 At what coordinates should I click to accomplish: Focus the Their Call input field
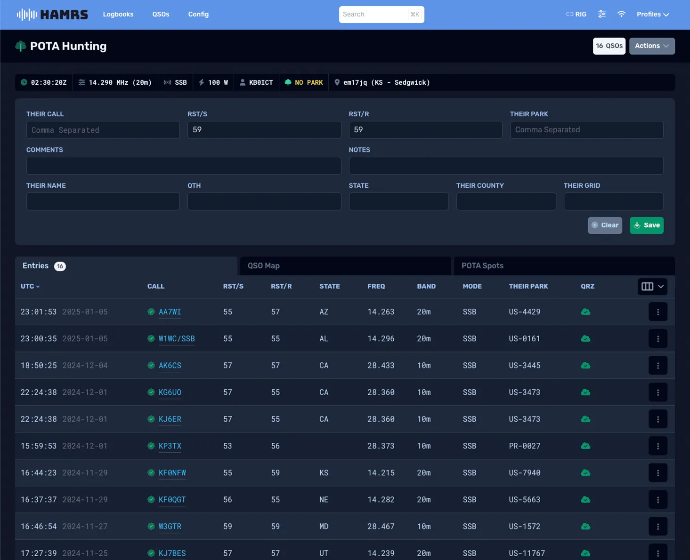point(103,130)
